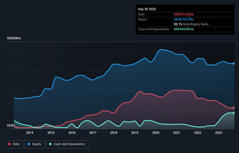Toggle the Debt series legend label

(x=16, y=144)
